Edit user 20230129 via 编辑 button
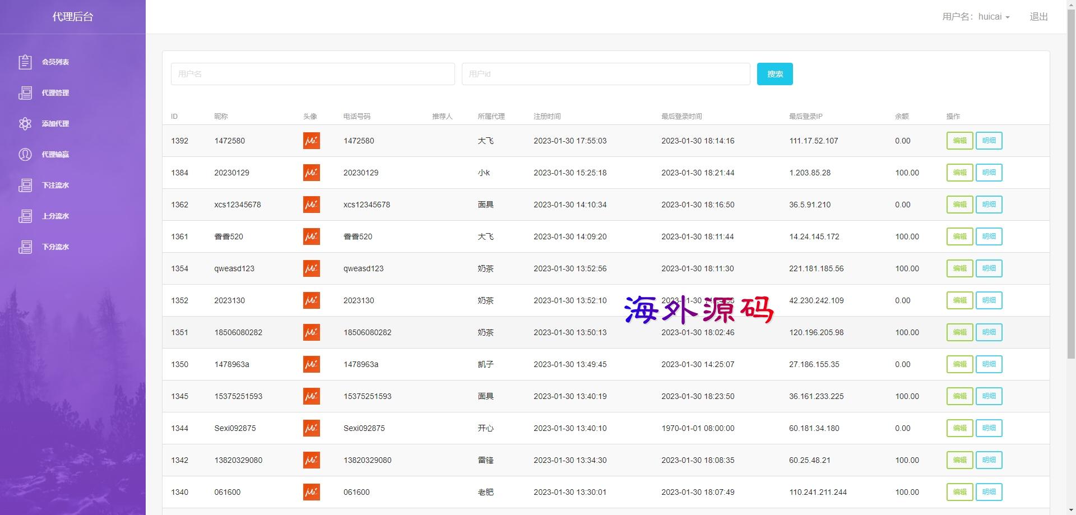 [x=960, y=173]
